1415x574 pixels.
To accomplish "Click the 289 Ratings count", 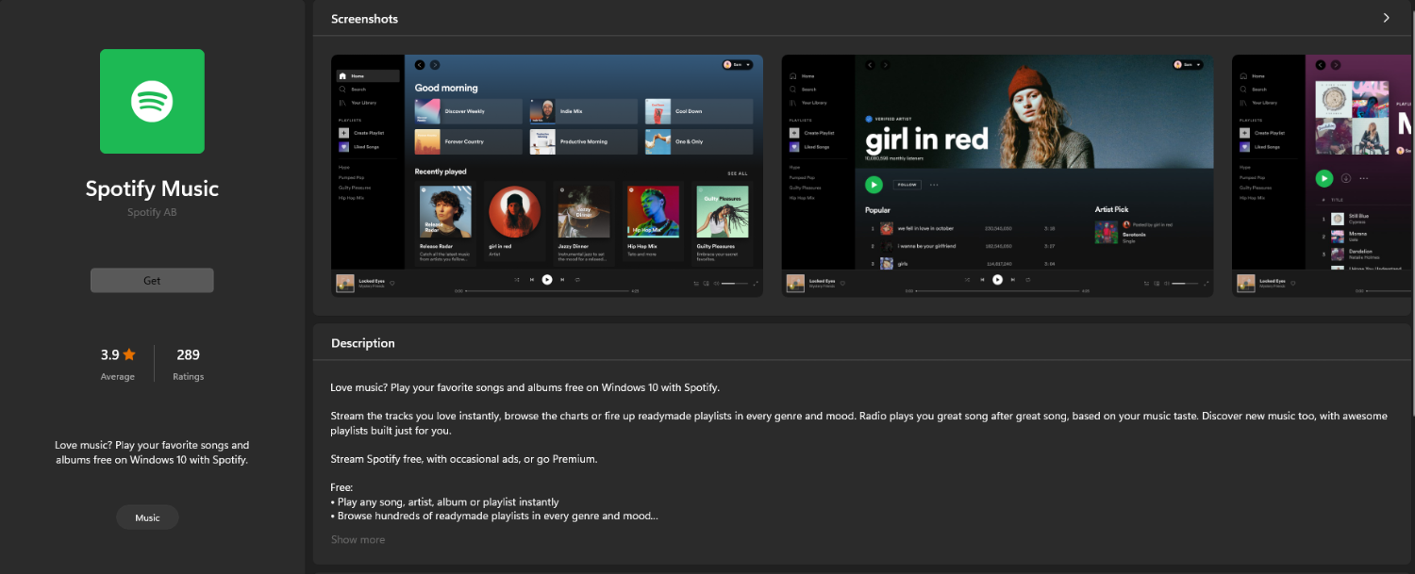I will [188, 355].
